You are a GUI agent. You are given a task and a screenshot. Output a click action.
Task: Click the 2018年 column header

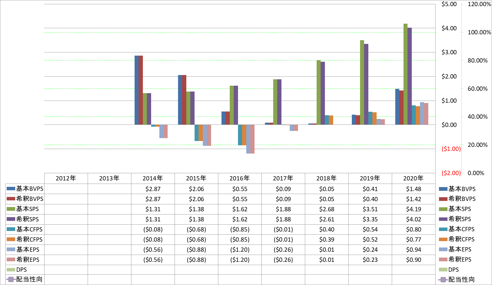point(326,178)
